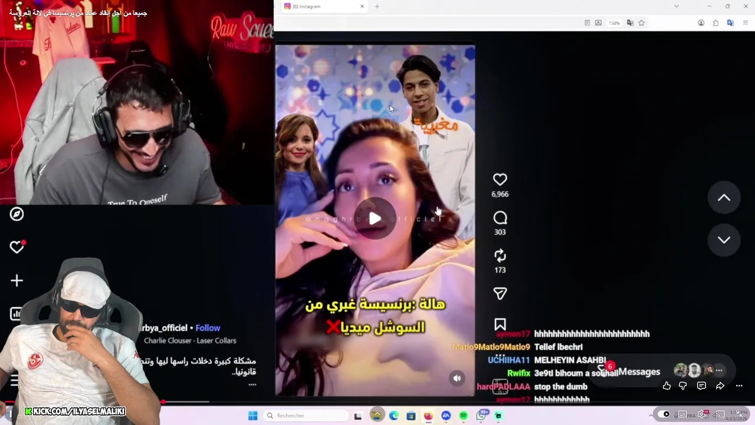Expand the caption with the three dots
This screenshot has width=755, height=425.
point(252,384)
